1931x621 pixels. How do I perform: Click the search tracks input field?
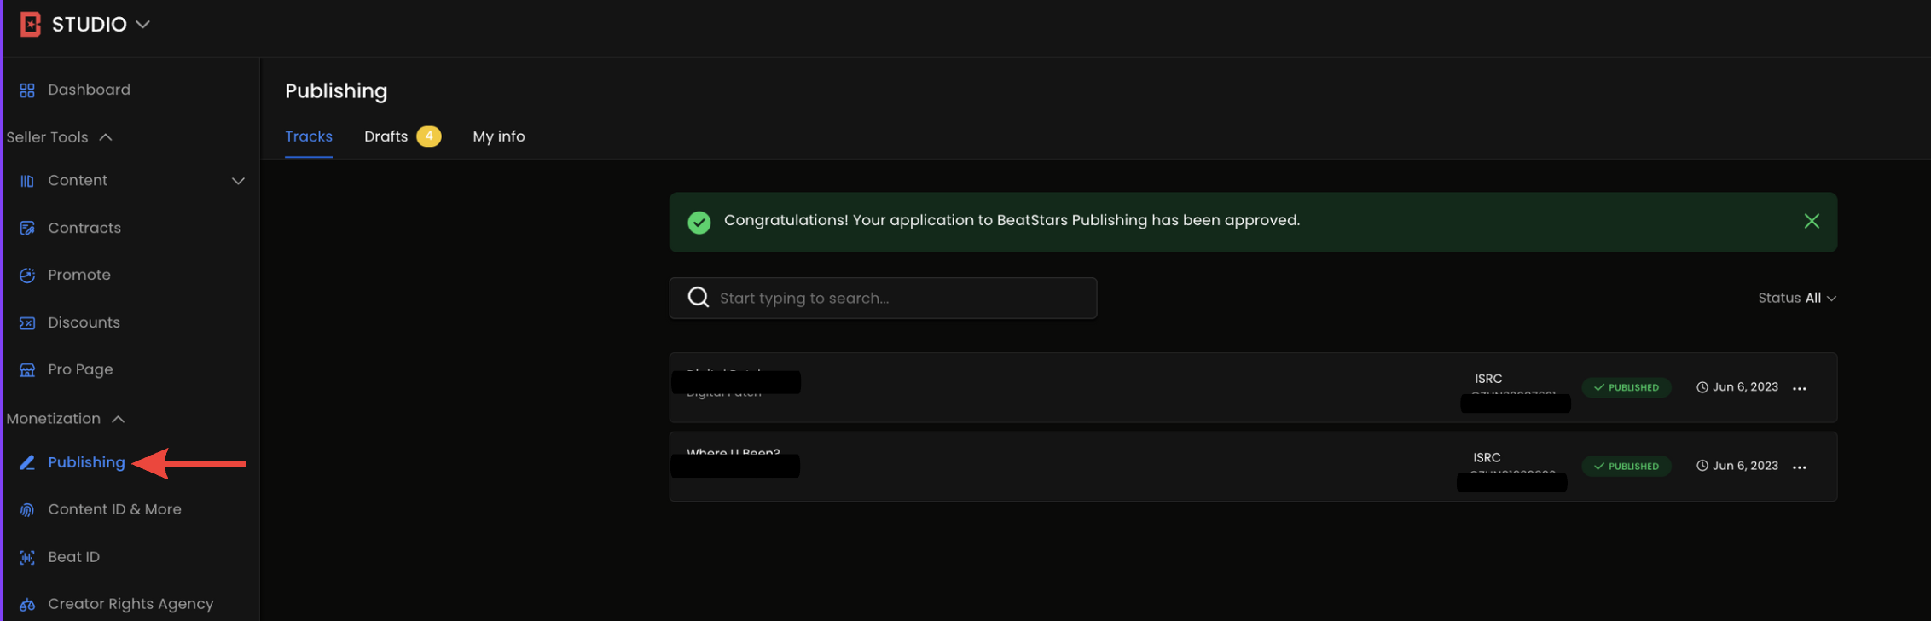coord(883,298)
